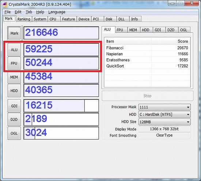Run the full Mark benchmark button
Image resolution: width=201 pixels, height=181 pixels.
[x=14, y=33]
